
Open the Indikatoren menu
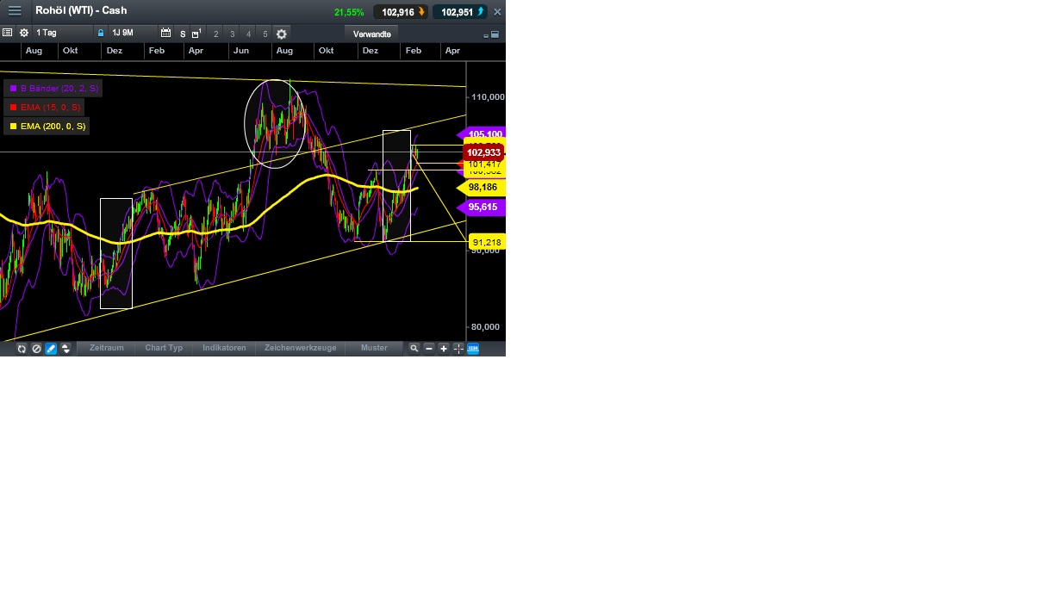pos(224,348)
